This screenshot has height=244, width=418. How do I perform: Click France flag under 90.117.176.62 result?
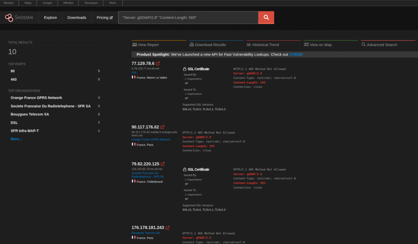pyautogui.click(x=133, y=144)
